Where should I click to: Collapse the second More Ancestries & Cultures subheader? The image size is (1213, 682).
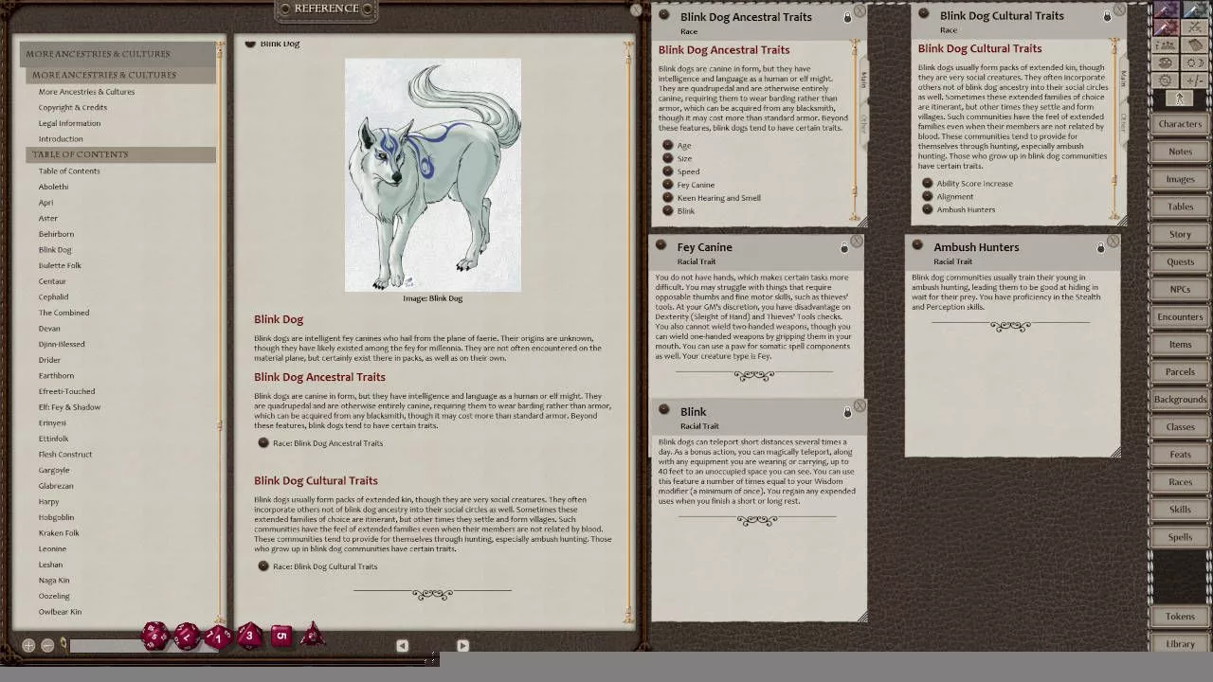121,75
